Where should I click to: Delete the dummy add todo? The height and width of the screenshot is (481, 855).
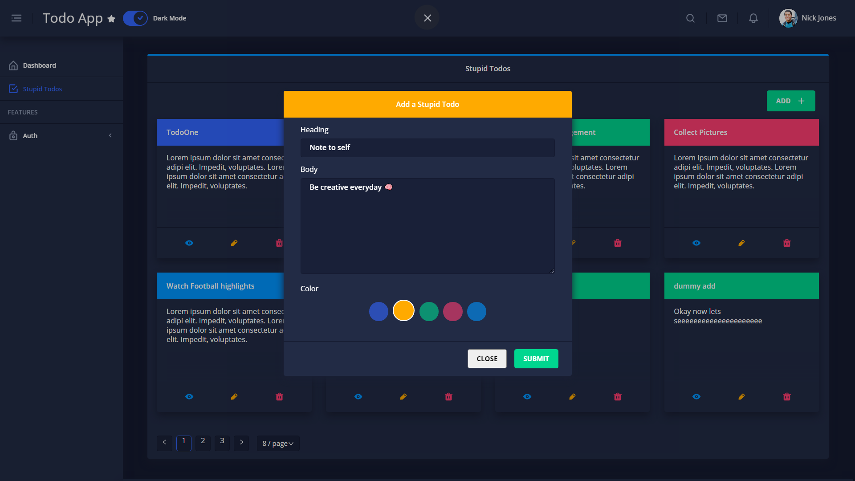pos(787,397)
